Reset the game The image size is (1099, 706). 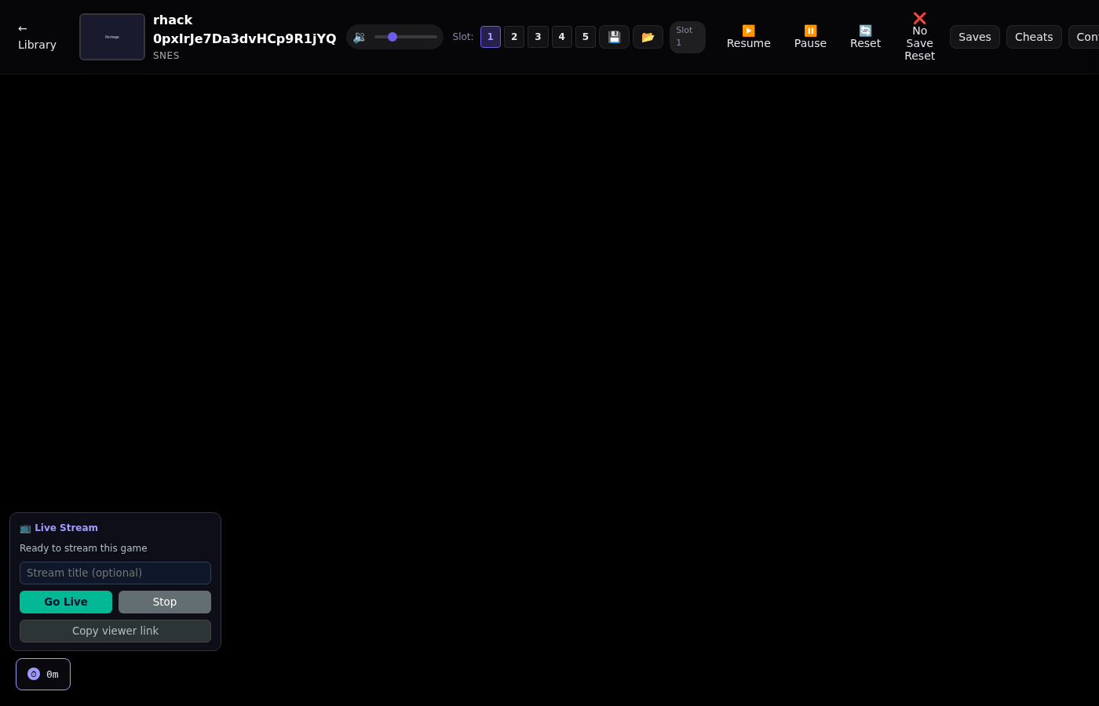click(x=865, y=37)
